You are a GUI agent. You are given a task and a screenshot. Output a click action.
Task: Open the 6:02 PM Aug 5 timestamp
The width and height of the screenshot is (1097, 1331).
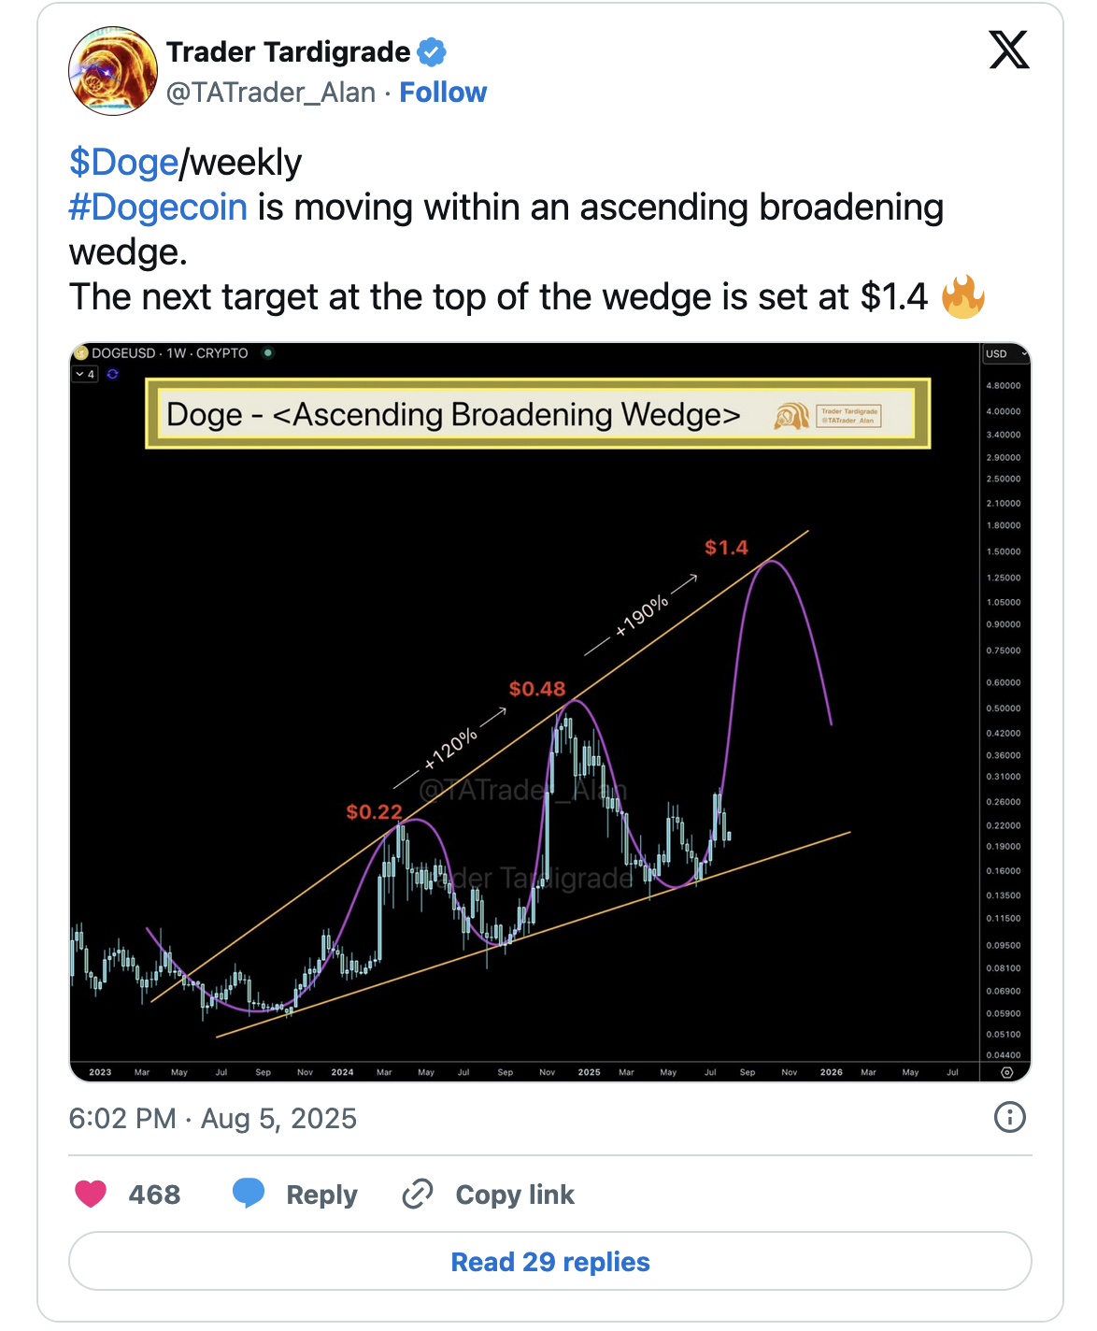[x=213, y=1119]
